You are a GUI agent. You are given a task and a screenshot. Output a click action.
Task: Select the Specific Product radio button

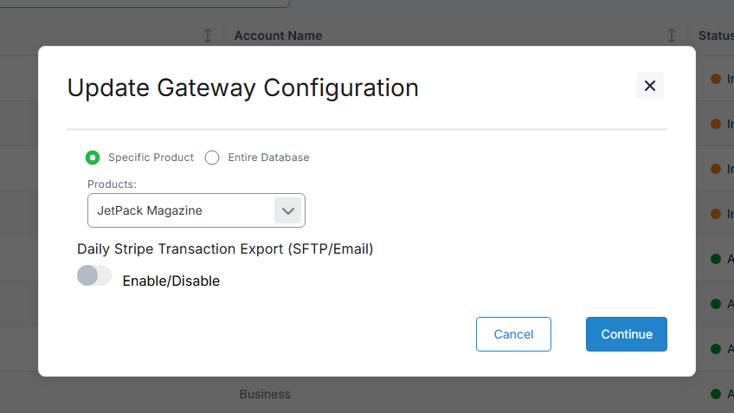coord(93,158)
